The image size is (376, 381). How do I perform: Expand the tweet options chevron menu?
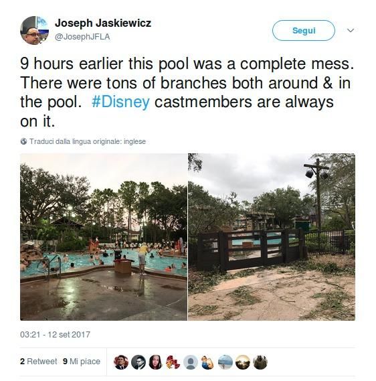351,30
